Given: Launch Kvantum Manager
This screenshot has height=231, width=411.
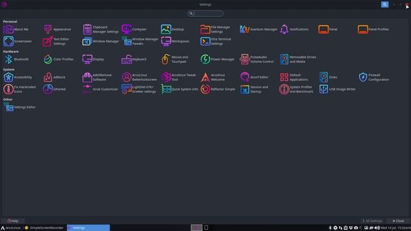Looking at the screenshot, I should point(258,30).
